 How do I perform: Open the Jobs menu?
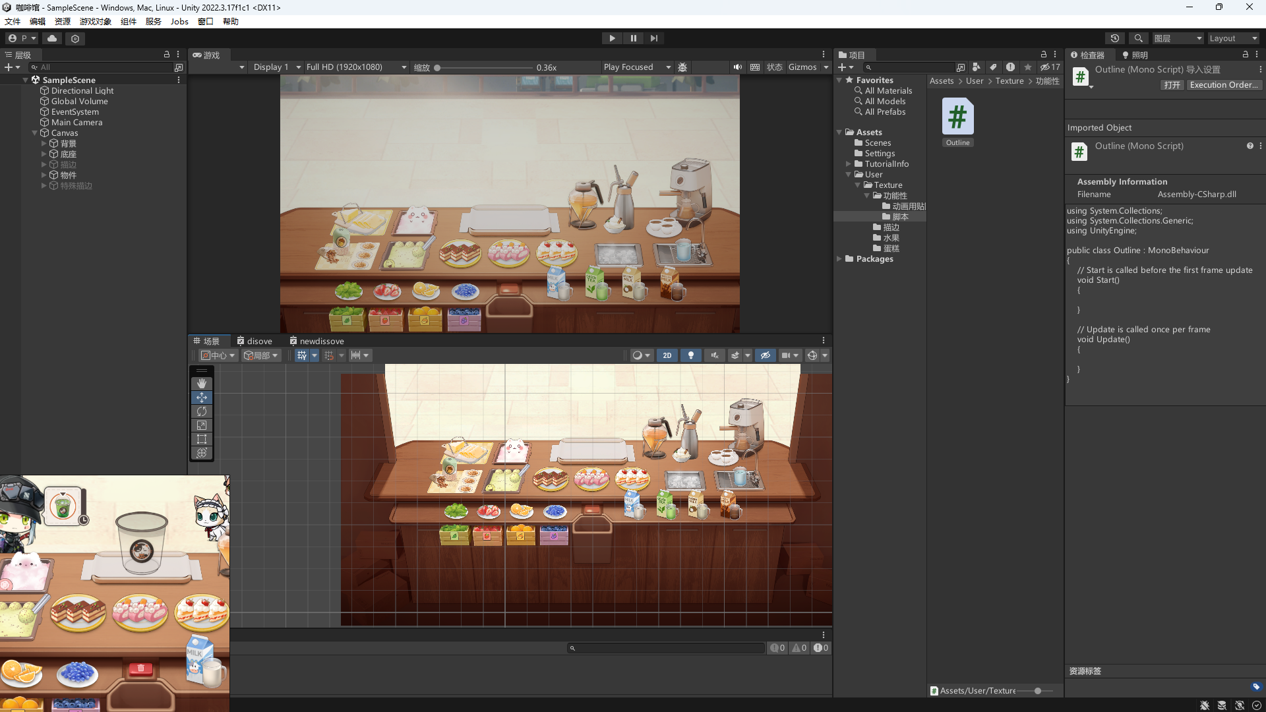(179, 21)
